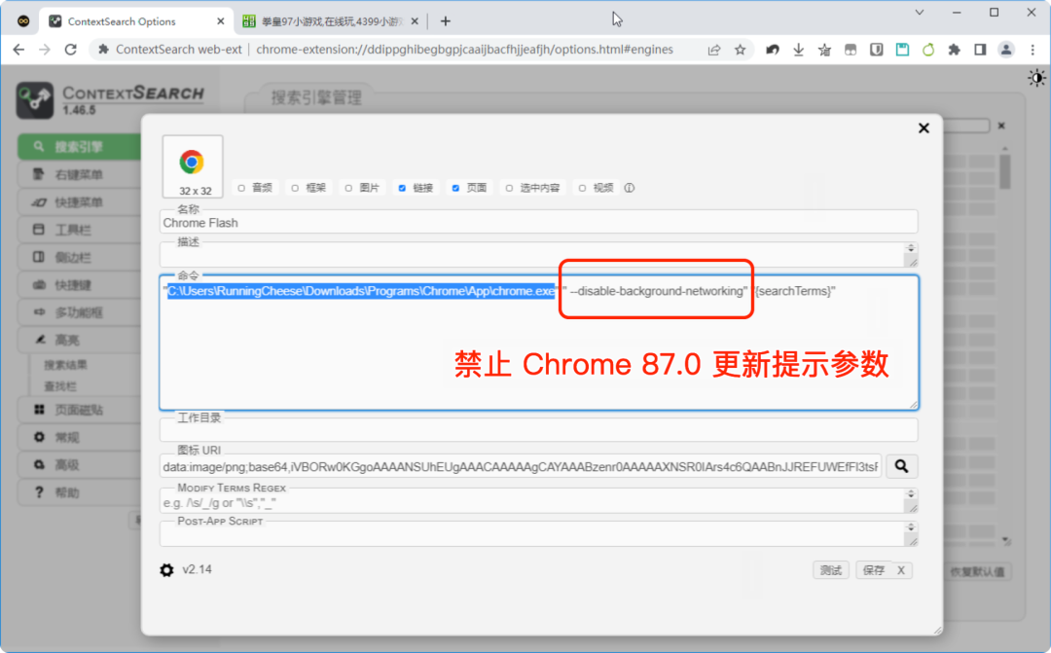Viewport: 1051px width, 653px height.
Task: Toggle the 图片 checkbox
Action: pyautogui.click(x=348, y=188)
